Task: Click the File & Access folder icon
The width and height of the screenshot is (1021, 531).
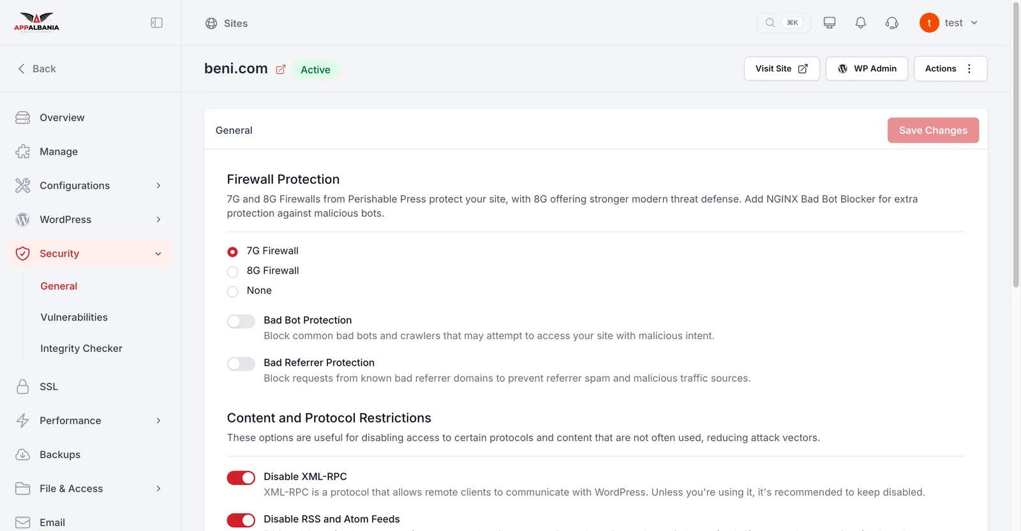Action: pyautogui.click(x=23, y=489)
